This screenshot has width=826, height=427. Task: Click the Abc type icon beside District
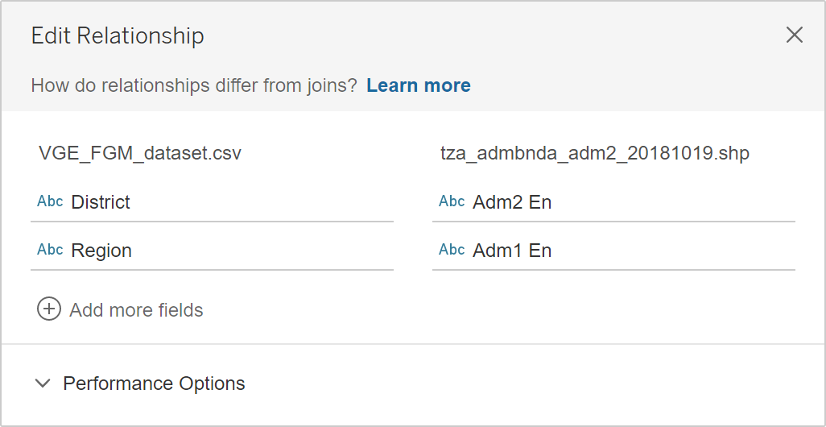[x=50, y=201]
